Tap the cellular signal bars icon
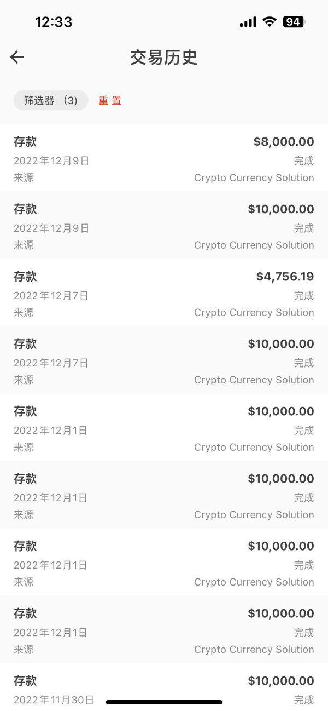Viewport: 328px width, 711px height. [x=248, y=22]
